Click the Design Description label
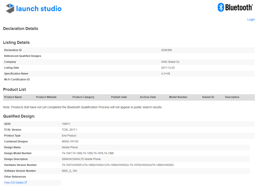The height and width of the screenshot is (191, 258). [16, 159]
